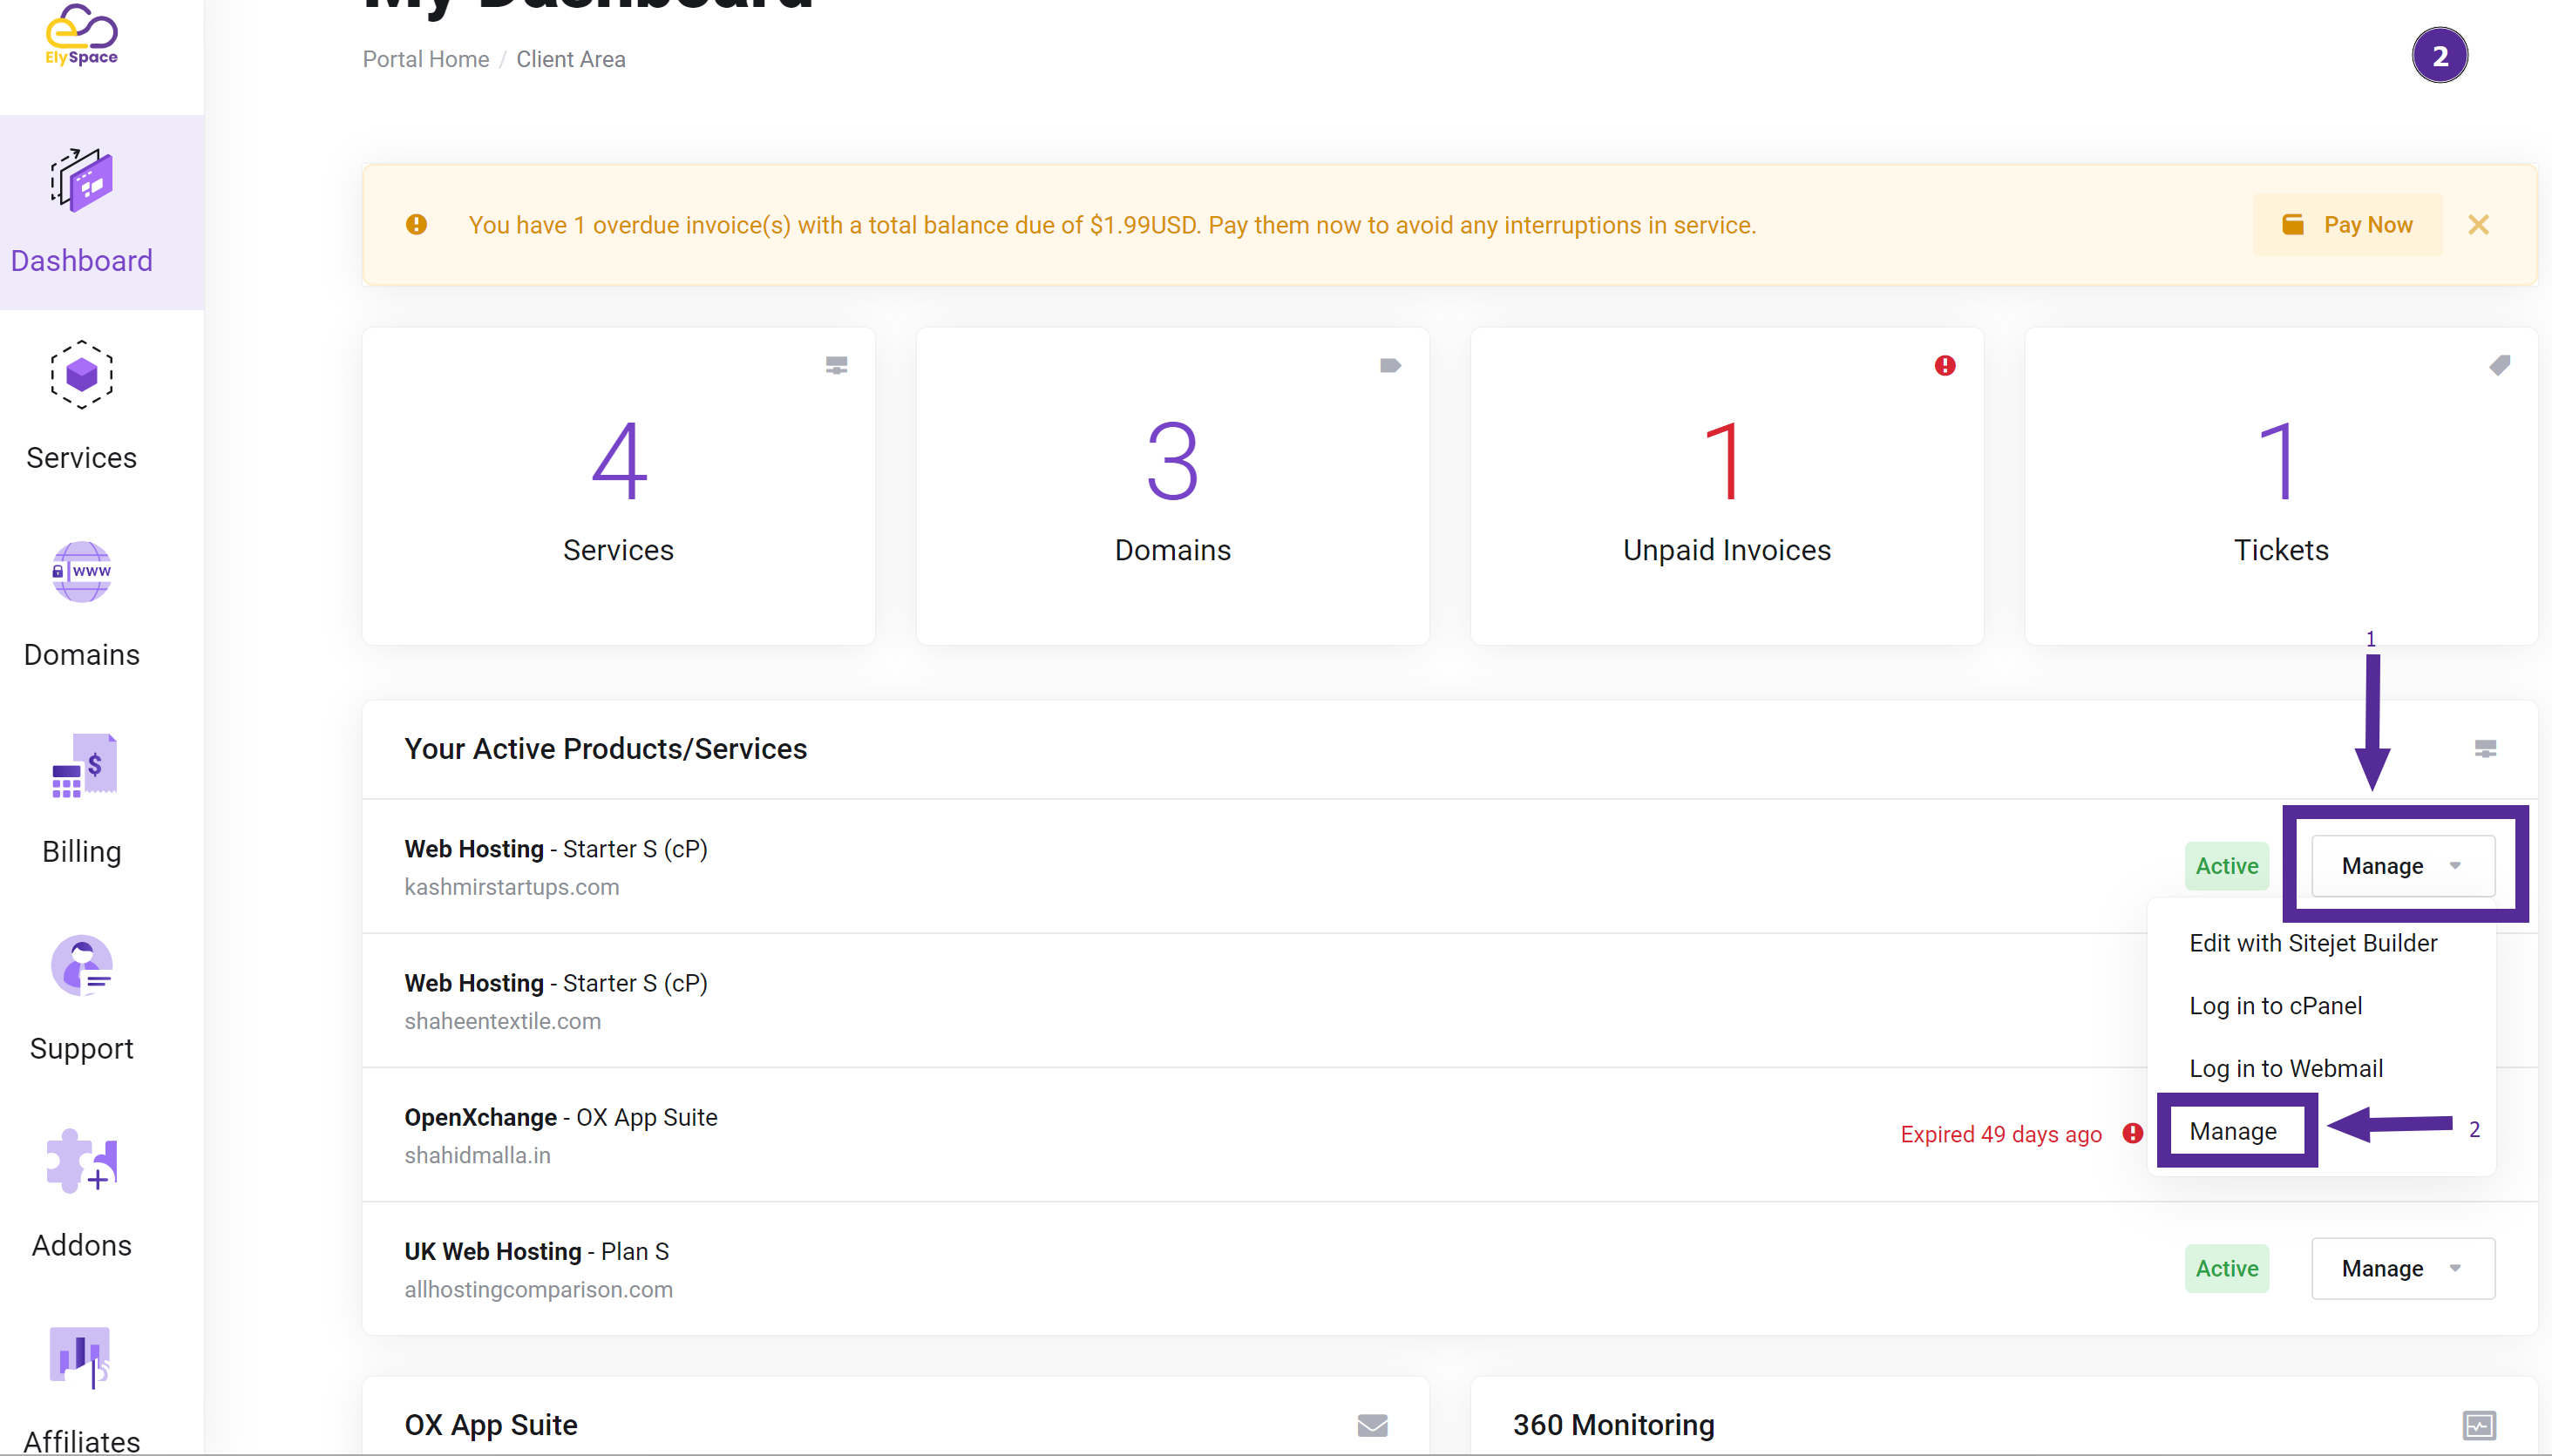Open the Dashboard sidebar icon
2552x1456 pixels.
tap(82, 180)
